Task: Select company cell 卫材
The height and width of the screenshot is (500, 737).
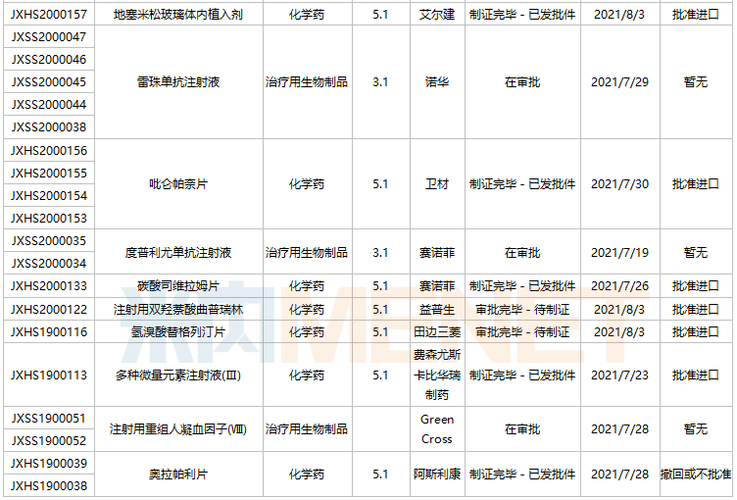Action: 437,184
